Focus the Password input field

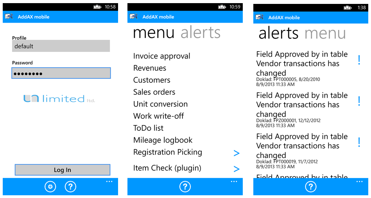coord(61,73)
